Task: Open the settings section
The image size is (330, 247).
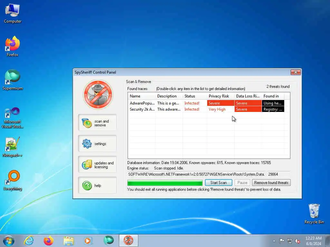Action: pos(97,144)
